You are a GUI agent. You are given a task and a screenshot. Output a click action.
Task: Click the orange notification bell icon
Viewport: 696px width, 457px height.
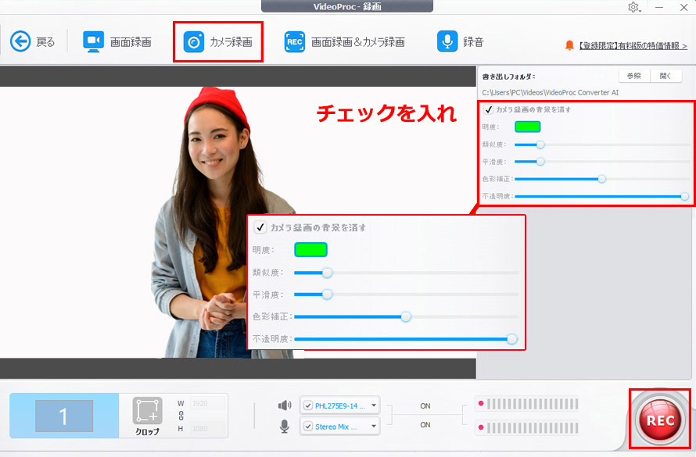(x=570, y=45)
